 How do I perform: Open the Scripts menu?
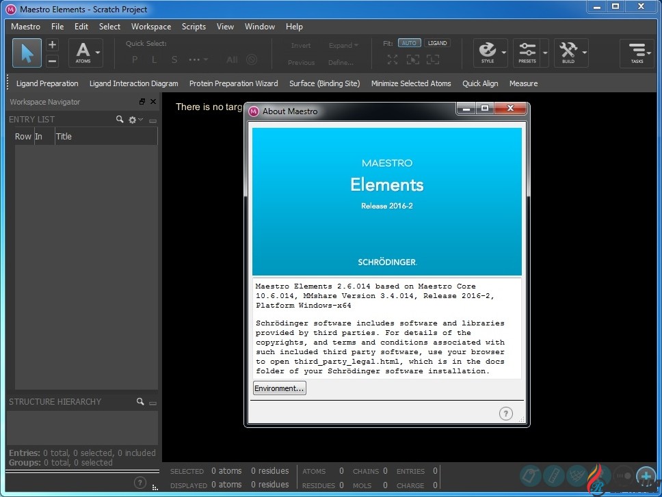click(x=194, y=27)
